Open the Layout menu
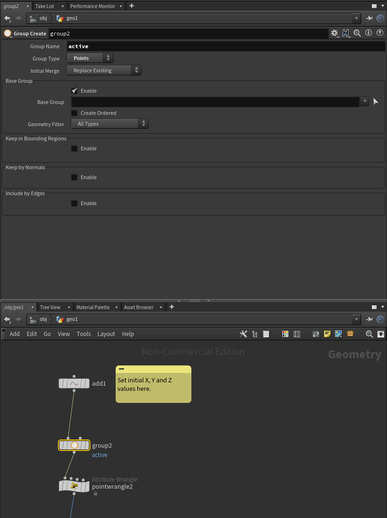 [106, 334]
